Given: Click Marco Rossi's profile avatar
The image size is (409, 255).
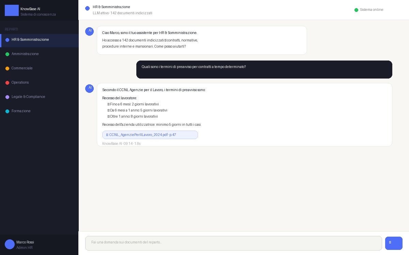Looking at the screenshot, I should 10,244.
